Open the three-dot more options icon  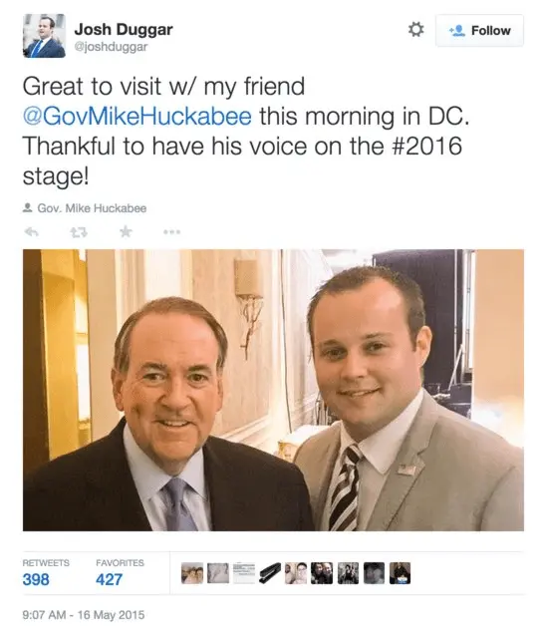point(171,232)
